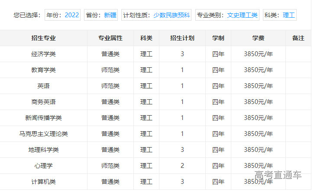Click the 备注 column header
Screen dimensions: 314x192
(x=298, y=38)
